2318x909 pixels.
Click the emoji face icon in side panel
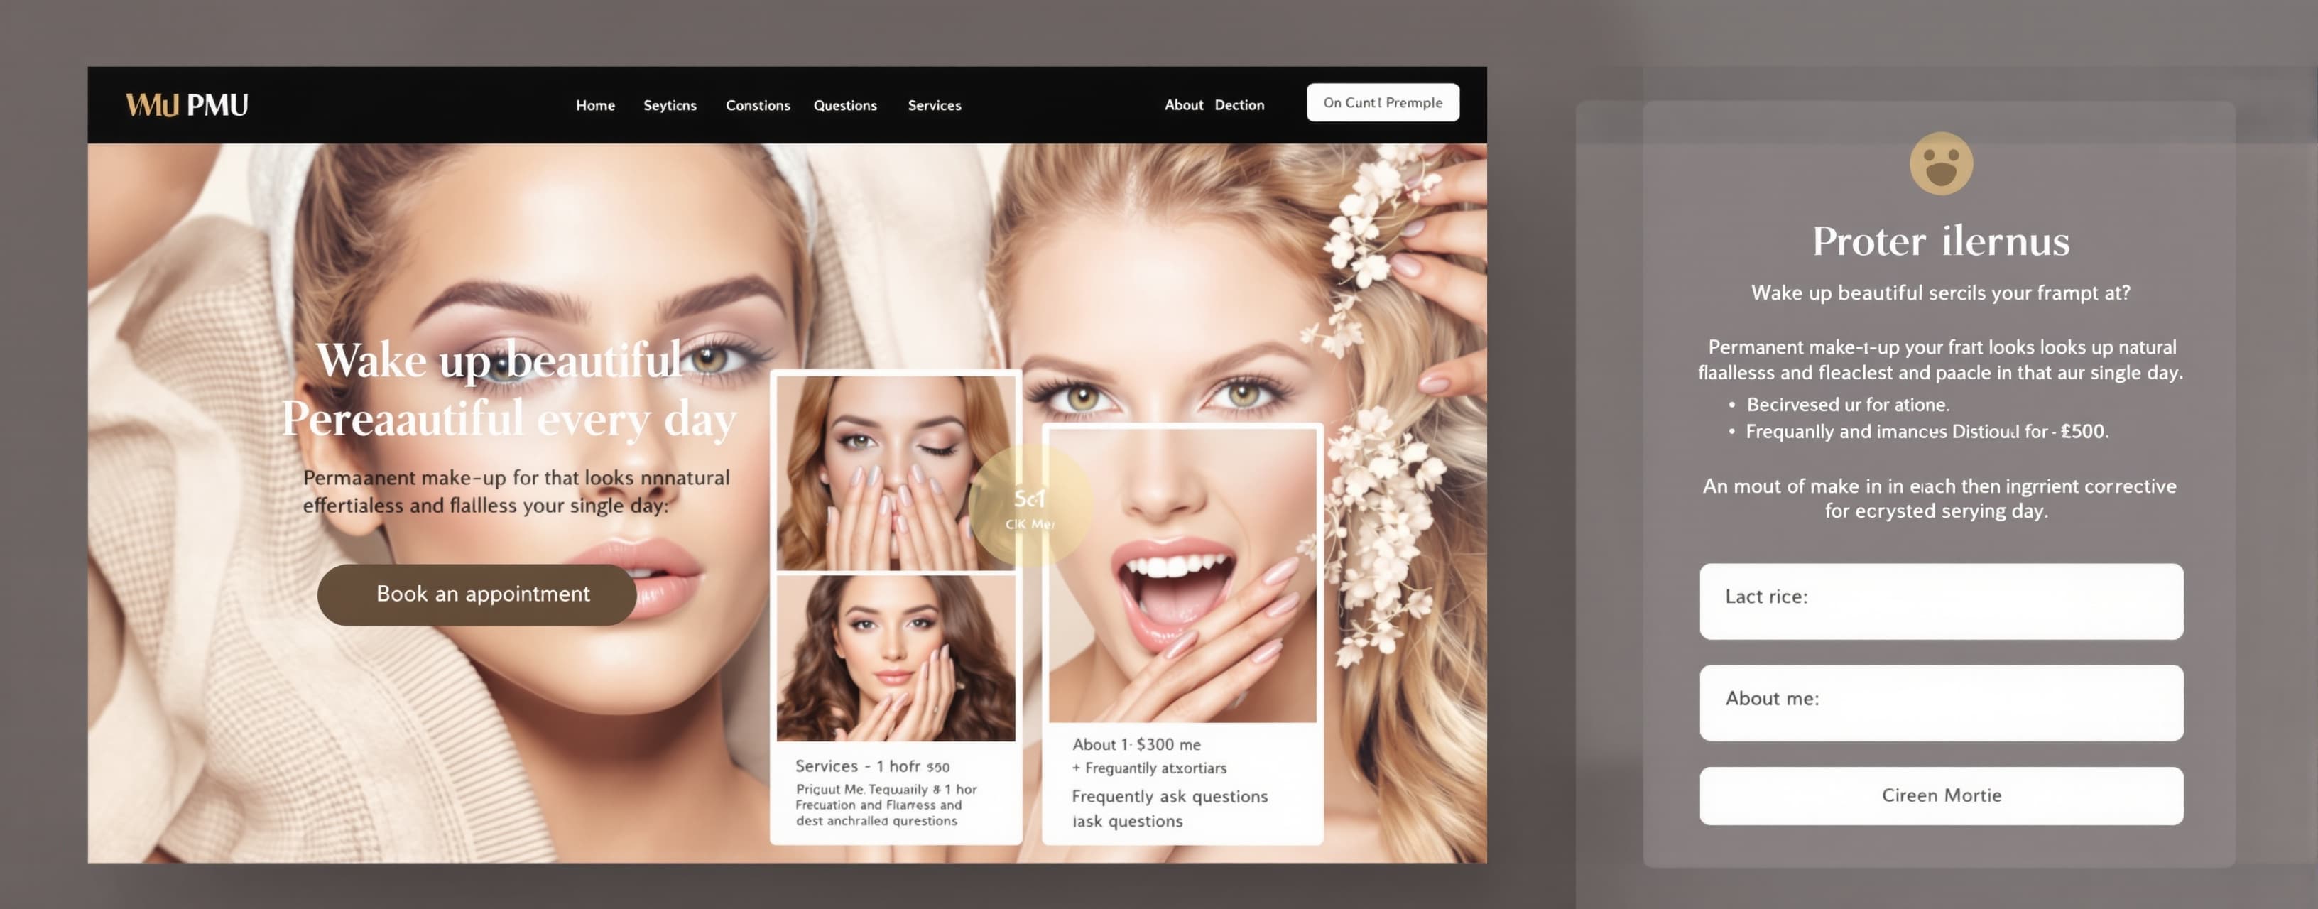click(1941, 164)
